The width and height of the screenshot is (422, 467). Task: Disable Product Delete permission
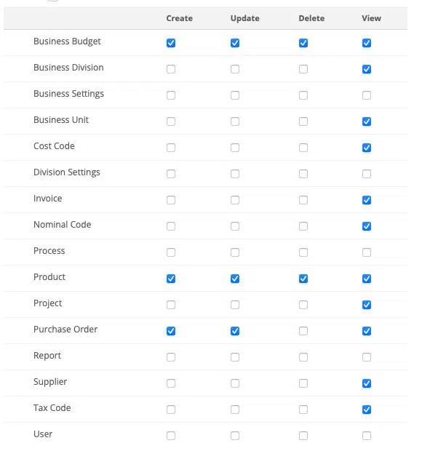pos(303,279)
